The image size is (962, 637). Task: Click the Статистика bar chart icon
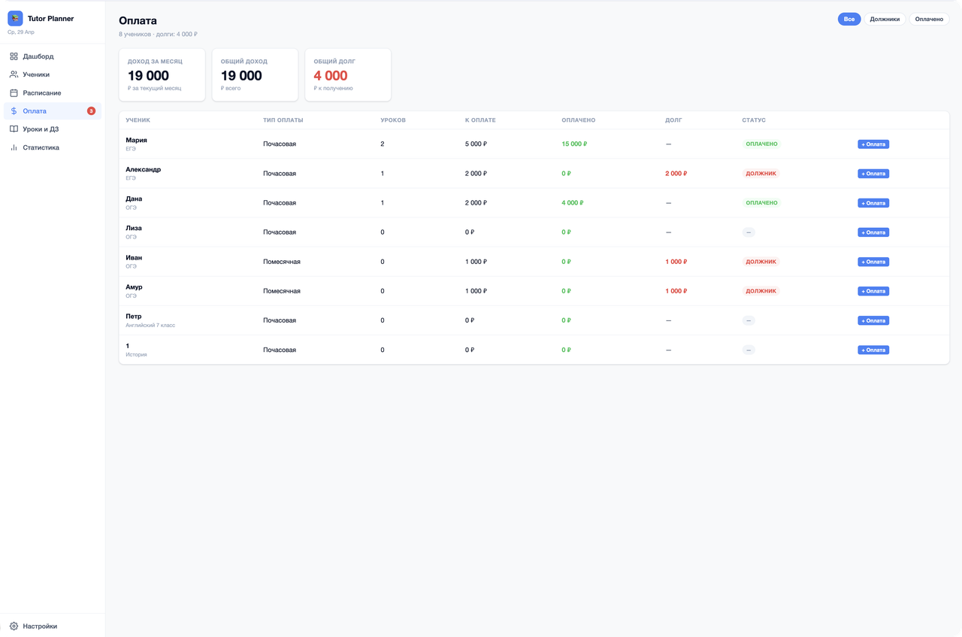coord(14,147)
